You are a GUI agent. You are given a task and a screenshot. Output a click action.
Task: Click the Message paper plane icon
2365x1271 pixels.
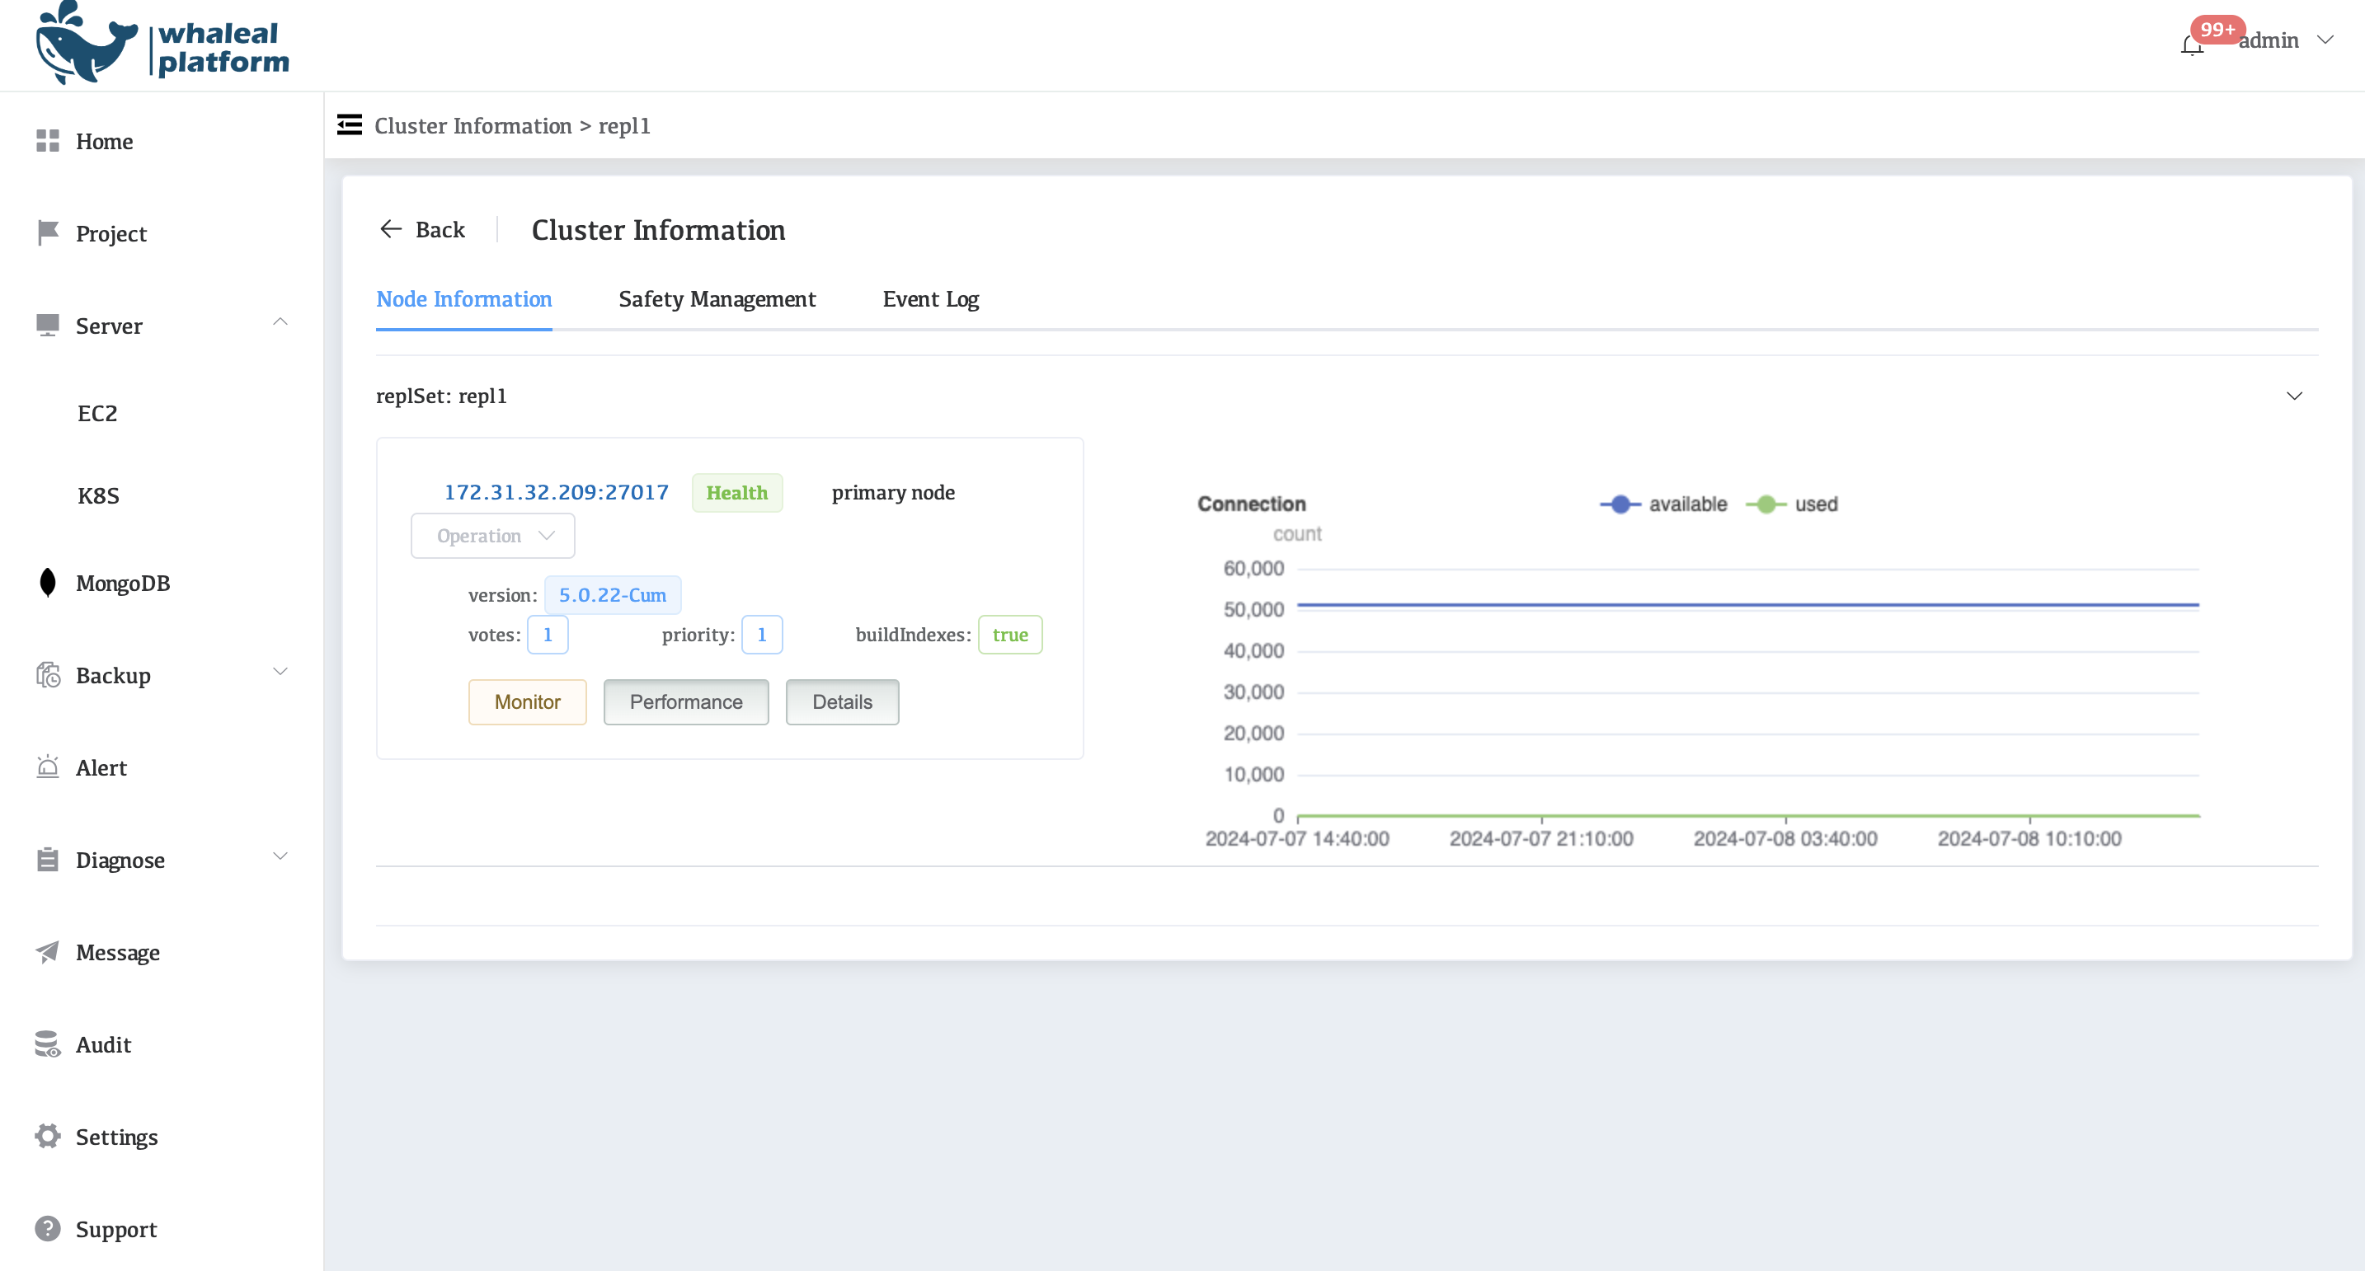(x=47, y=952)
